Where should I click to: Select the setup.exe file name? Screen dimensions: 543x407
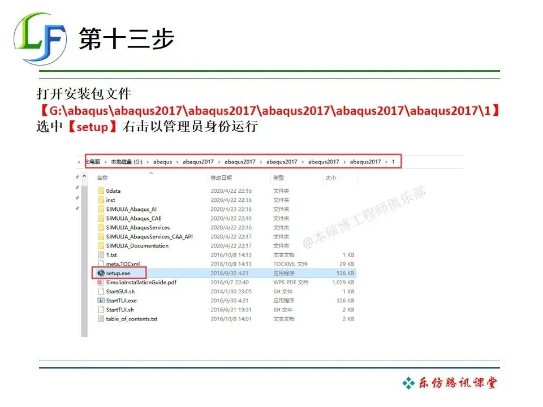(x=118, y=273)
